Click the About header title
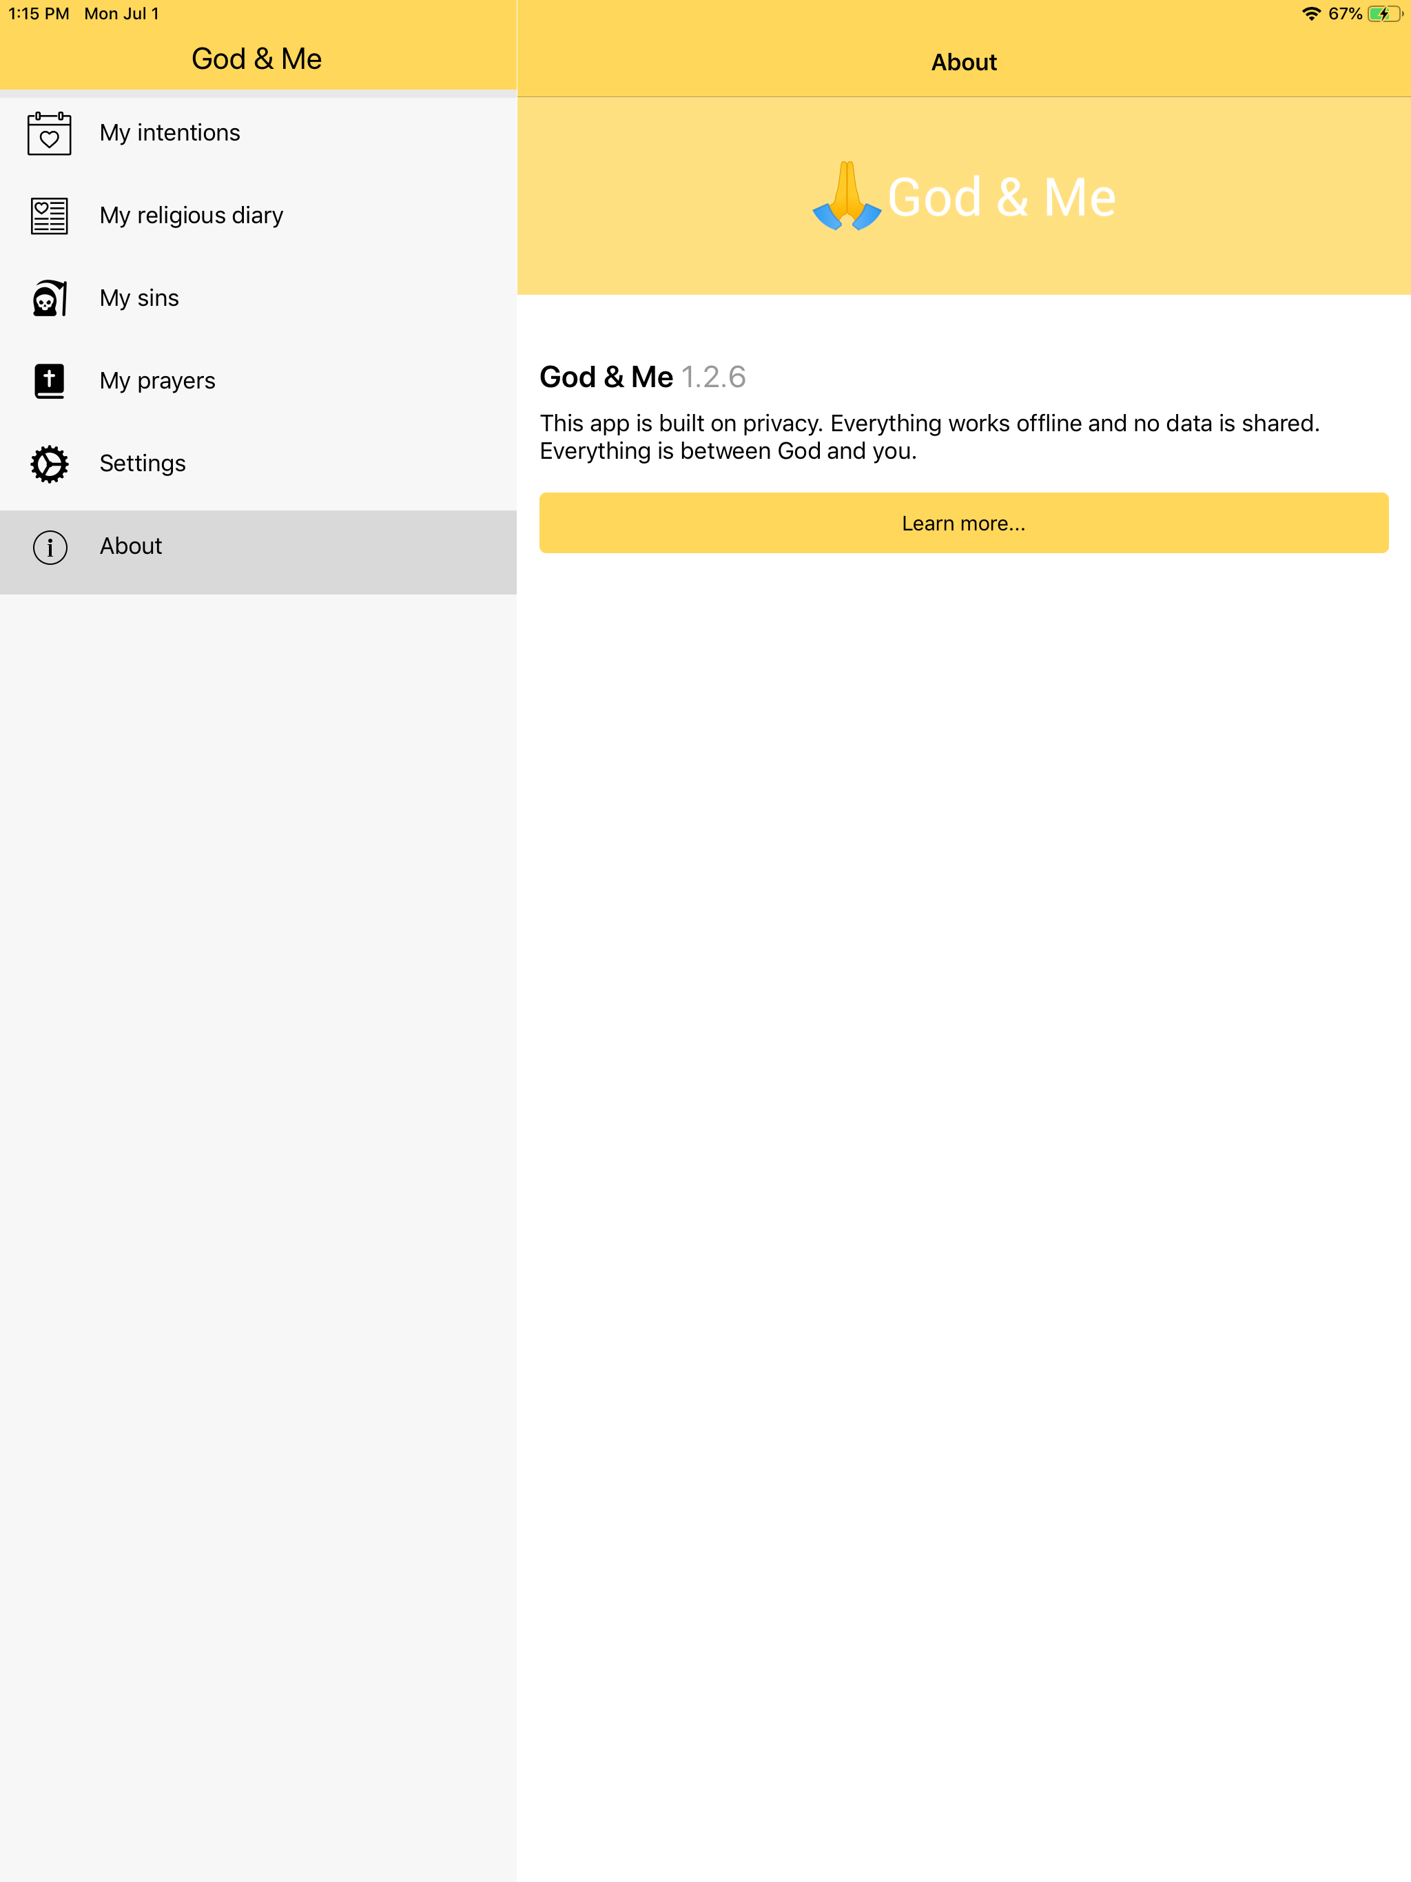This screenshot has height=1882, width=1411. click(x=963, y=62)
